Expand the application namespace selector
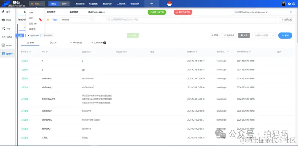 pyautogui.click(x=33, y=35)
